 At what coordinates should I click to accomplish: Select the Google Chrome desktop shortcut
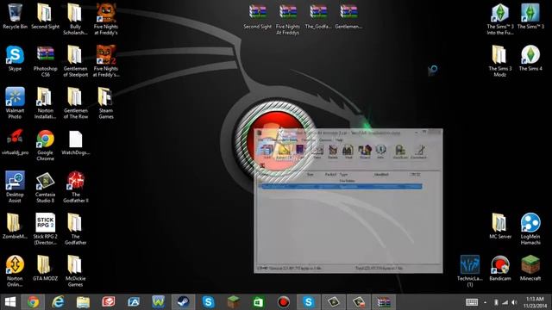46,146
